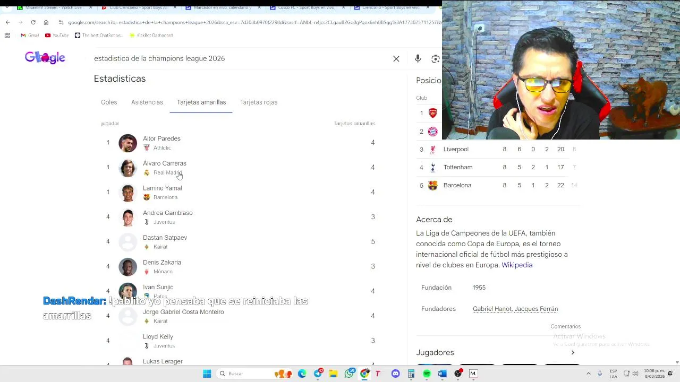Viewport: 680px width, 382px height.
Task: Open Jacques Ferrán founder link
Action: 536,309
